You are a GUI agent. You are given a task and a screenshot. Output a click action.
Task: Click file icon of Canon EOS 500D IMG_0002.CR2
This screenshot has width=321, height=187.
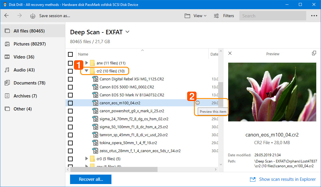click(95, 87)
